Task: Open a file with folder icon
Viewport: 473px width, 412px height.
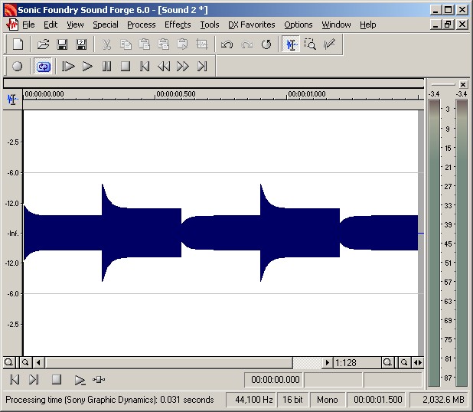Action: (43, 44)
